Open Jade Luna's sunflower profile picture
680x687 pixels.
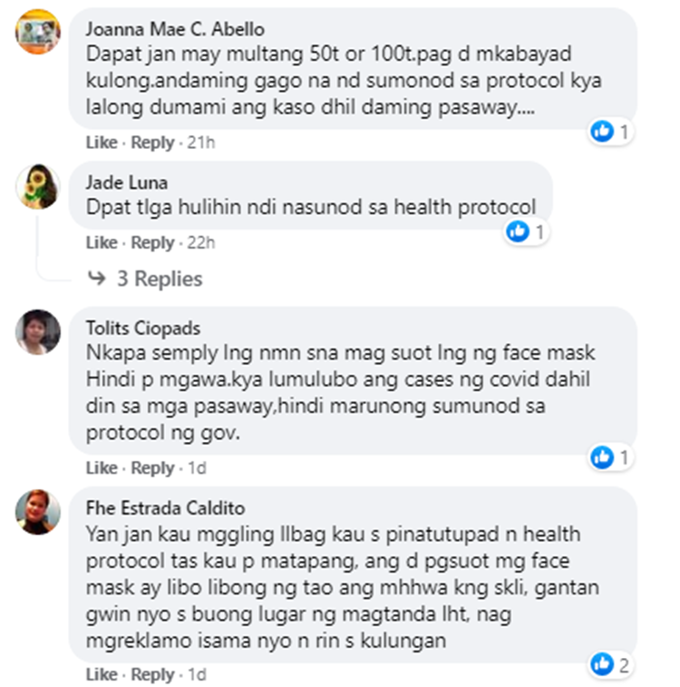(x=38, y=186)
